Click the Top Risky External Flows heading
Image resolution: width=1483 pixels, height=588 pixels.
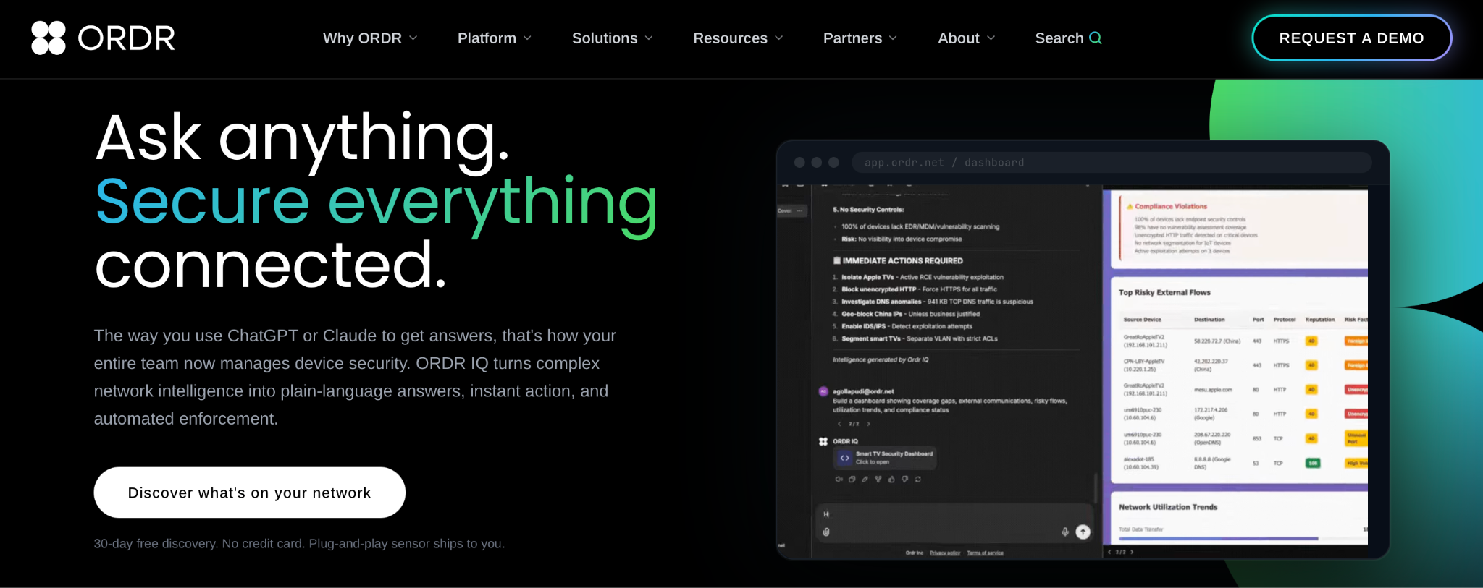point(1164,293)
